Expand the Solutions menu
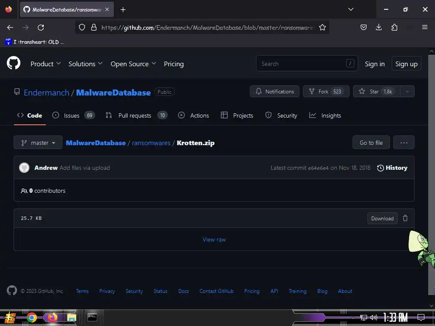The width and height of the screenshot is (435, 326). [x=85, y=64]
